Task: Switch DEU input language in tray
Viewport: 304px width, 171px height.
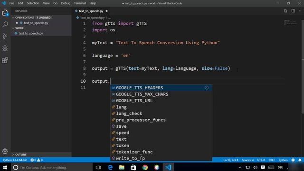Action: [x=280, y=167]
